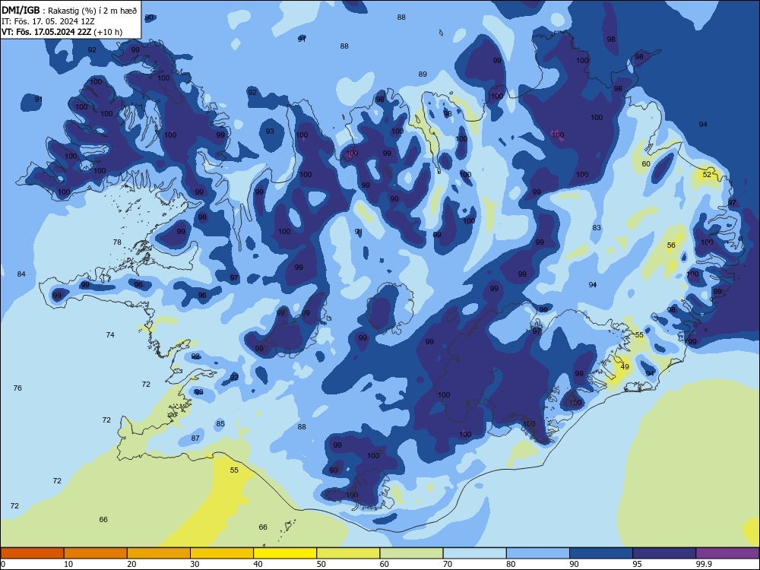Click the humidity value 85 on the map
Viewport: 760px width, 570px height.
point(220,424)
